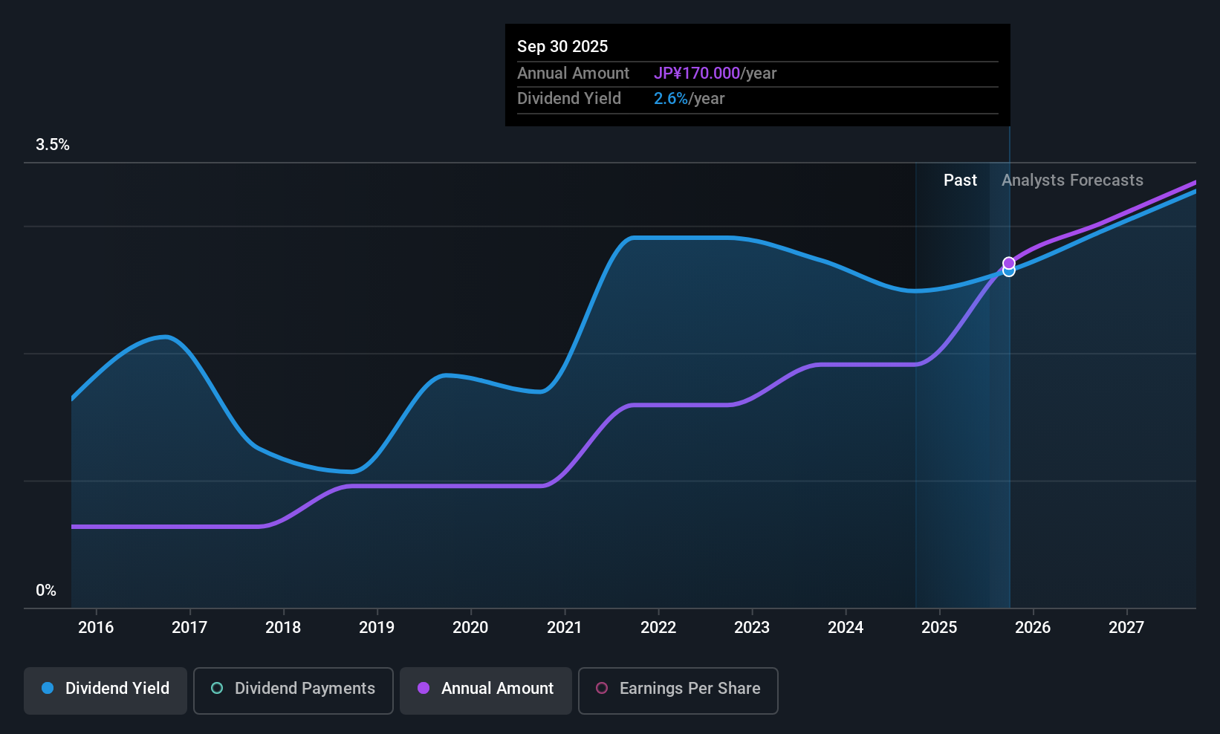Image resolution: width=1220 pixels, height=734 pixels.
Task: Click the 2.6%/year tooltip yield value
Action: point(689,99)
